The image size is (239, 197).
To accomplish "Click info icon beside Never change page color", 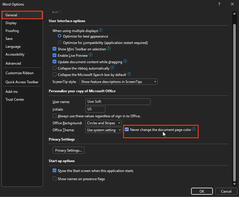I will click(x=194, y=129).
